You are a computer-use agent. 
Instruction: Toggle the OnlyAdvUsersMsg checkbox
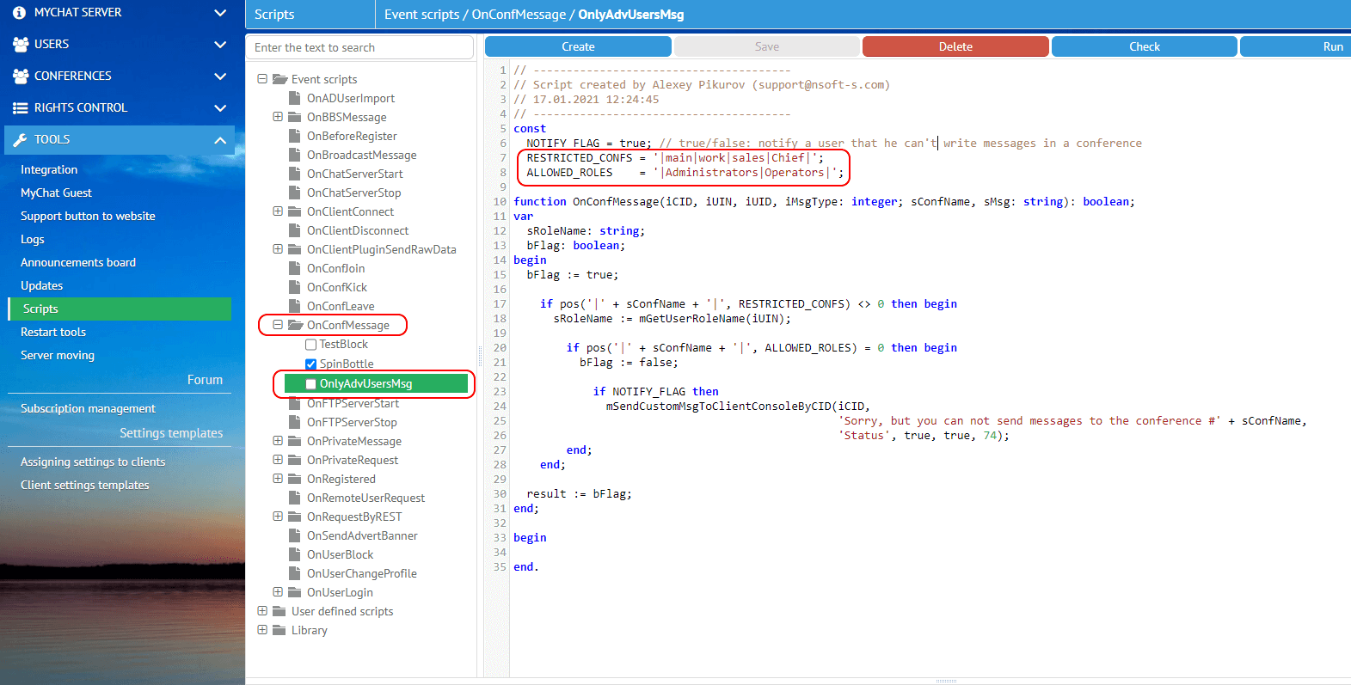(x=311, y=384)
